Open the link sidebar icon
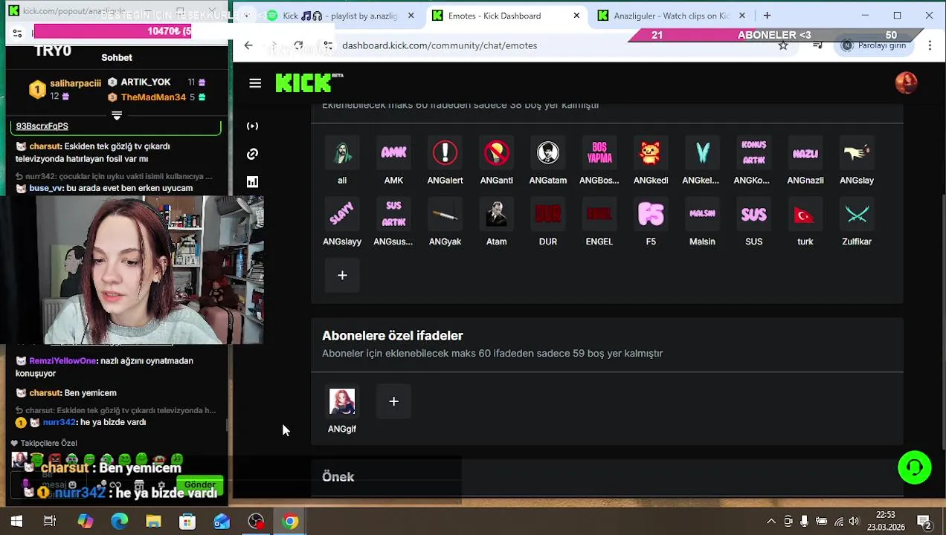Screen dimensions: 946x535 (x=253, y=154)
